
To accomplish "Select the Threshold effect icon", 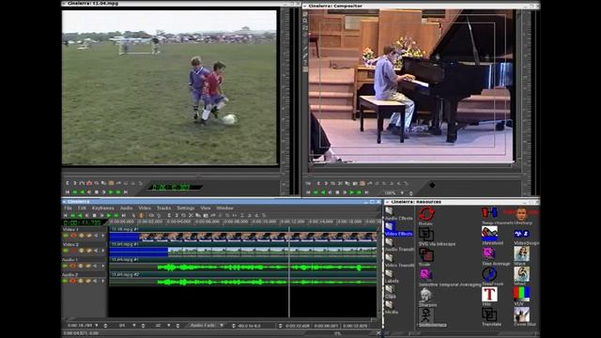I will 489,234.
